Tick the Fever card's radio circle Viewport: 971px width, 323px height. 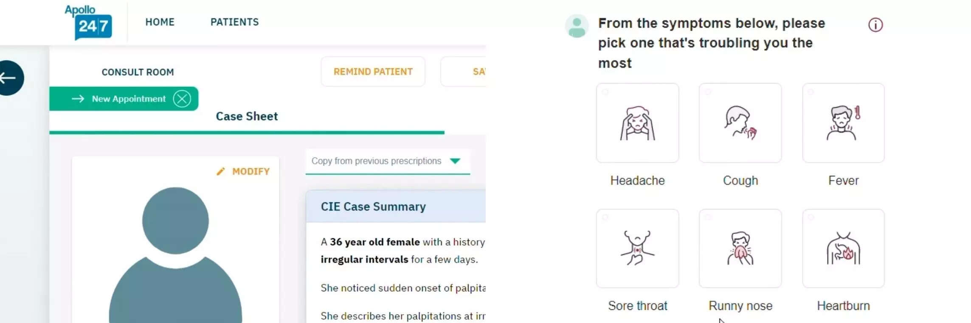pyautogui.click(x=811, y=92)
